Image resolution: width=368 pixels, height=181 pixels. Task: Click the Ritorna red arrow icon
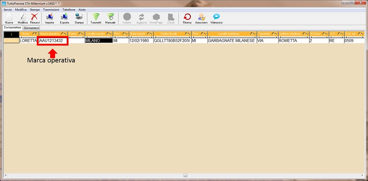click(187, 18)
